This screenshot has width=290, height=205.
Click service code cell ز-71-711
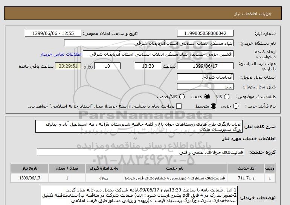coord(246,178)
